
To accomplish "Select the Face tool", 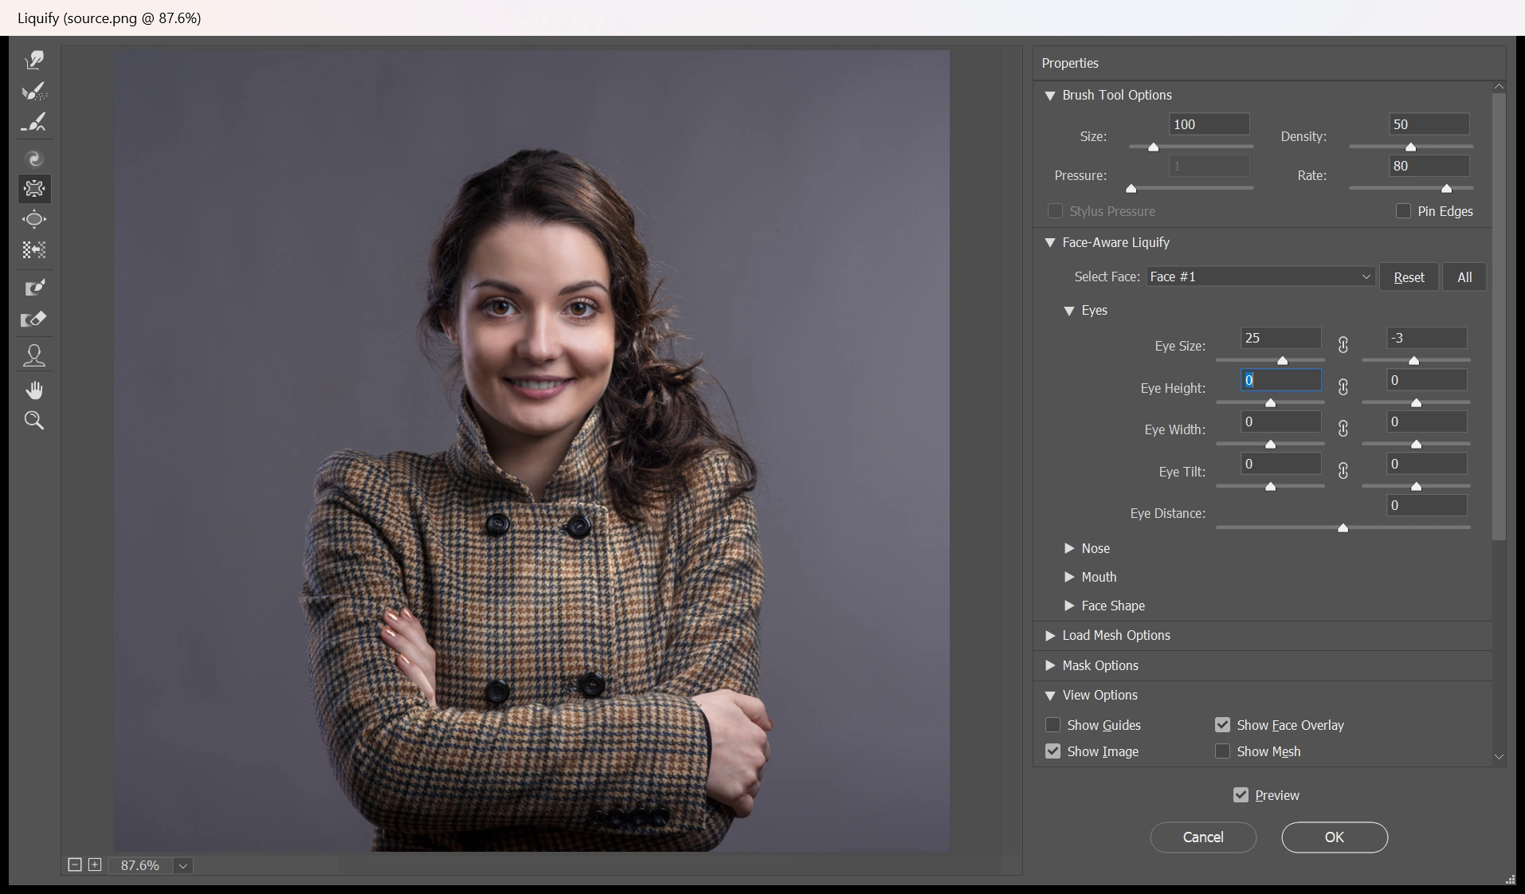I will 34,355.
